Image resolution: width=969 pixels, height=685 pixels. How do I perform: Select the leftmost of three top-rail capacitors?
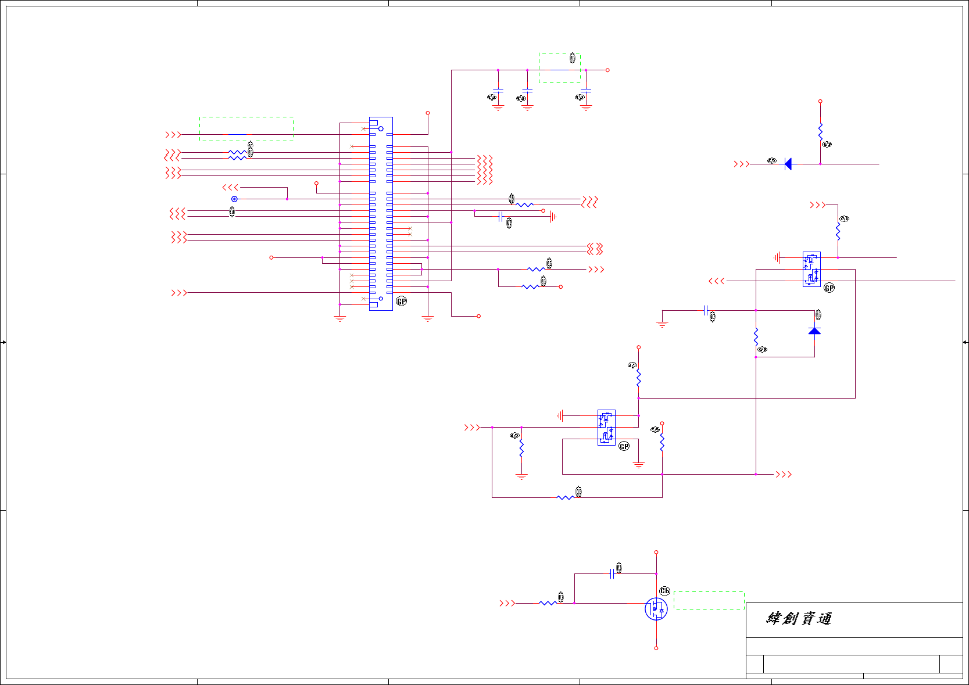tap(498, 91)
